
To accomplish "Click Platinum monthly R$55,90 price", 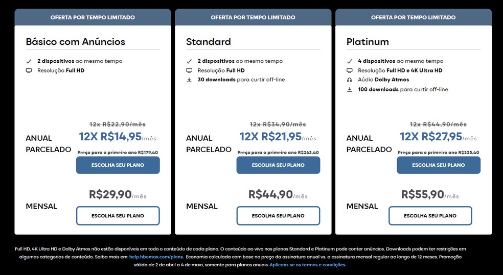I will click(x=423, y=194).
